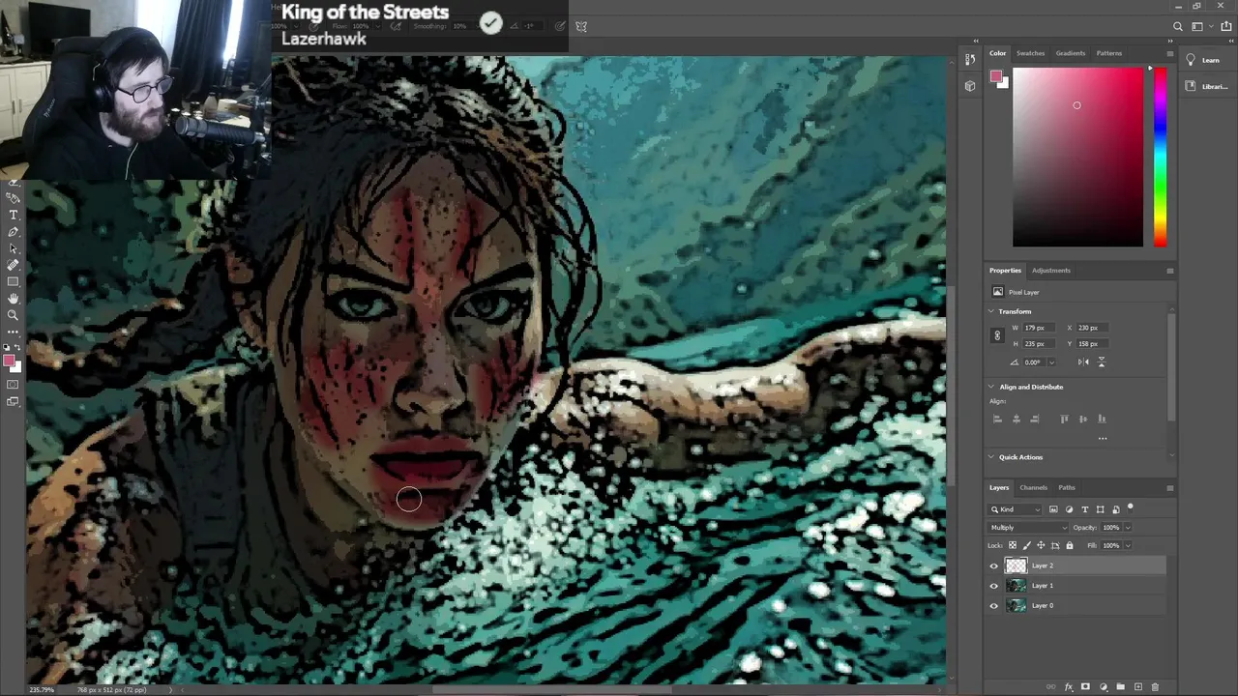Click the delete layer trash icon
The height and width of the screenshot is (696, 1238).
(x=1155, y=687)
